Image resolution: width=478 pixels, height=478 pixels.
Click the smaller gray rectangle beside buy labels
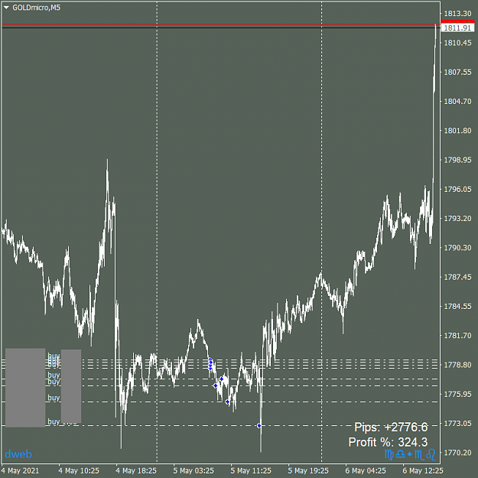71,386
